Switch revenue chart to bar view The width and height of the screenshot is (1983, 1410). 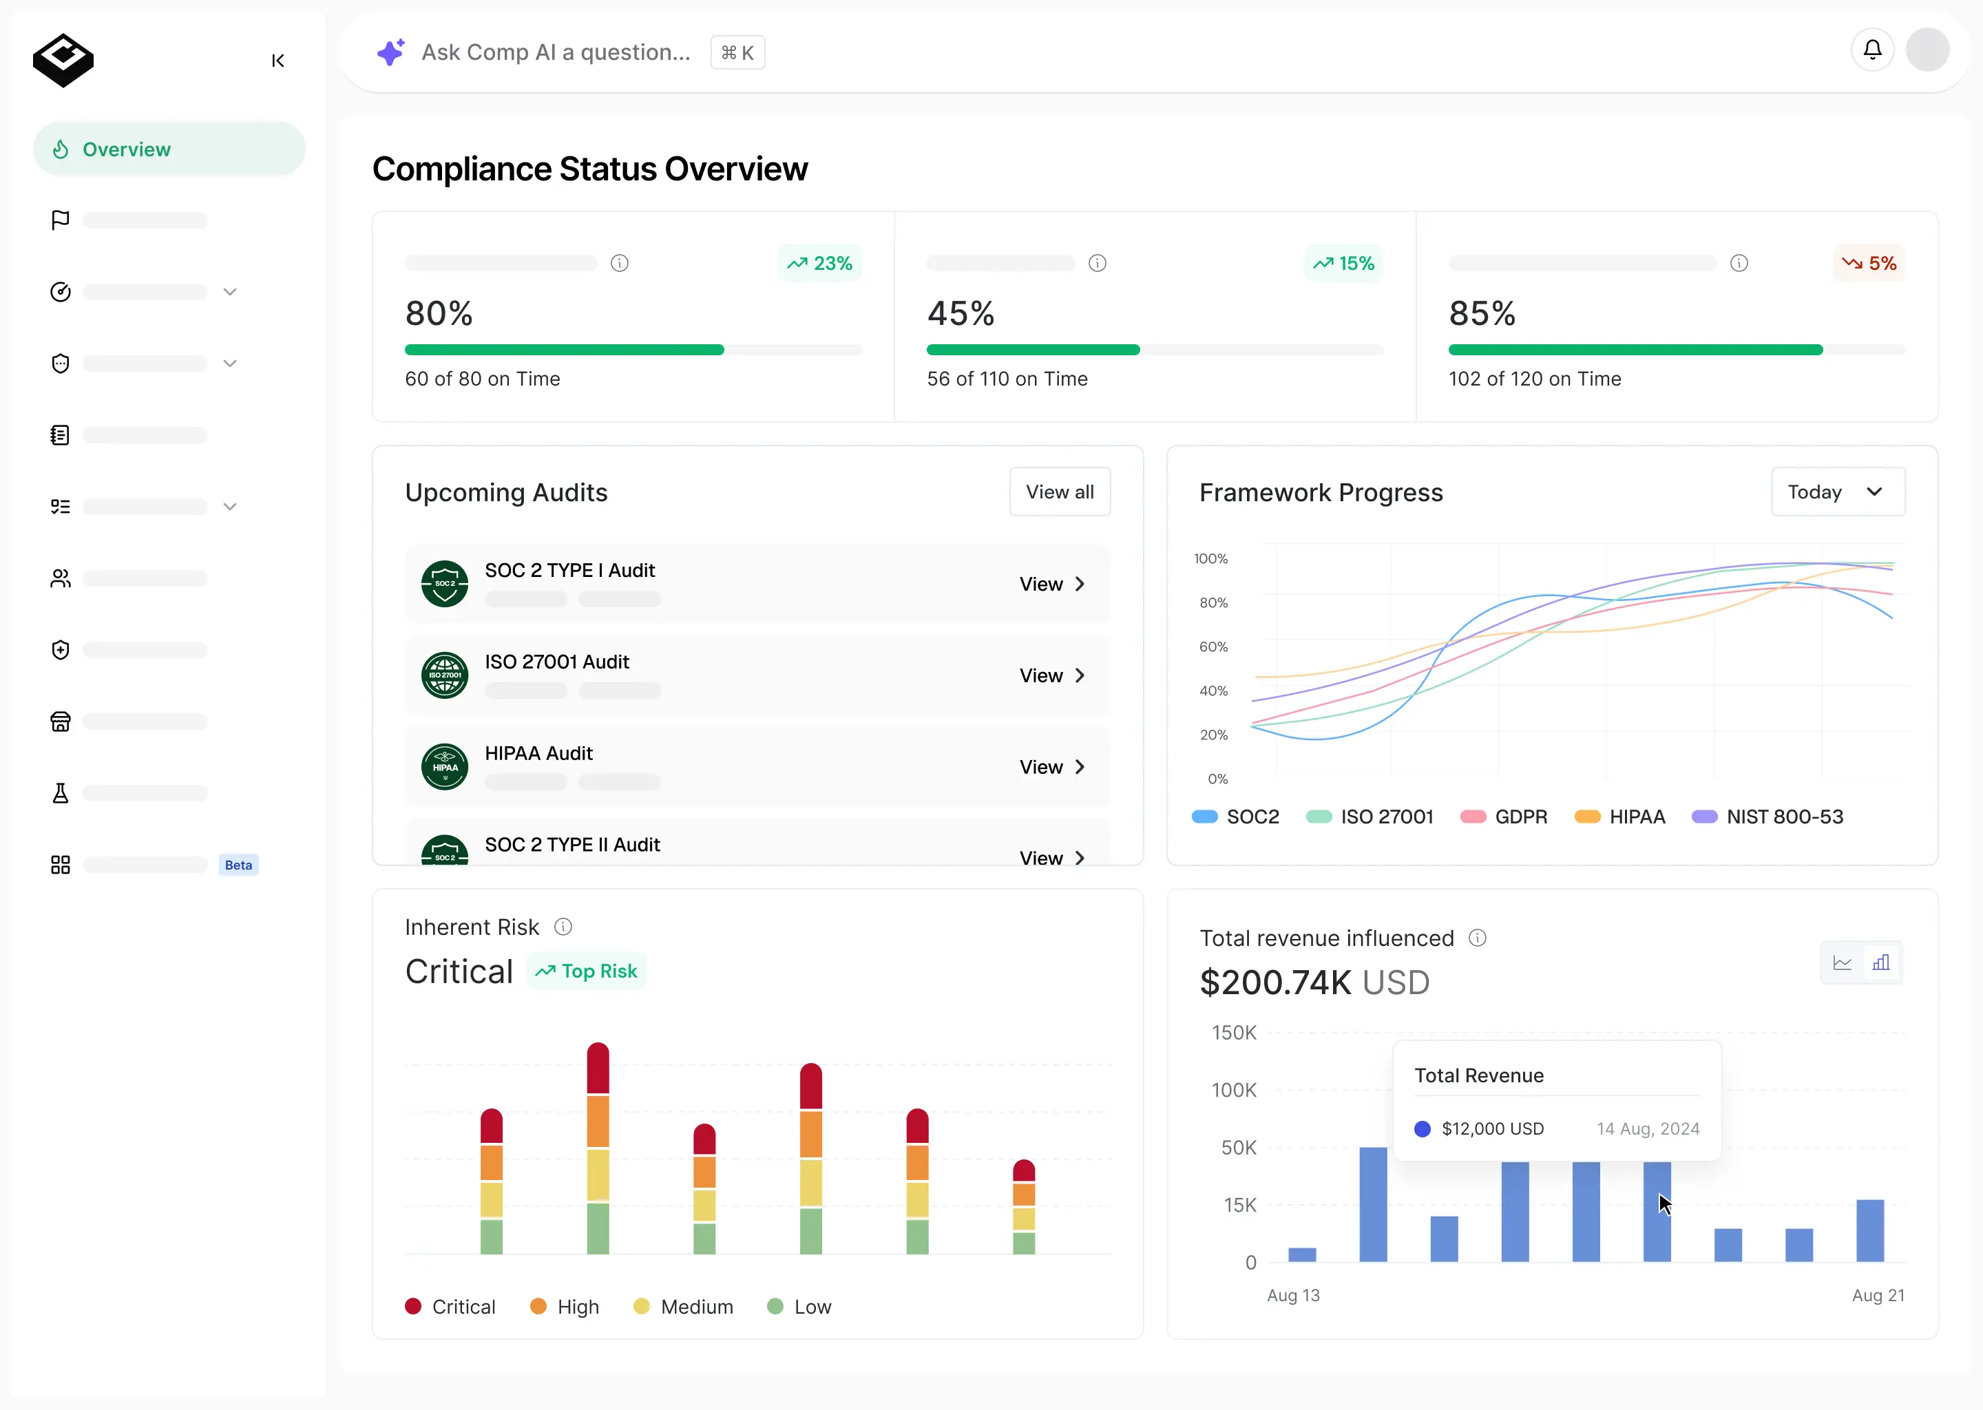[1880, 963]
